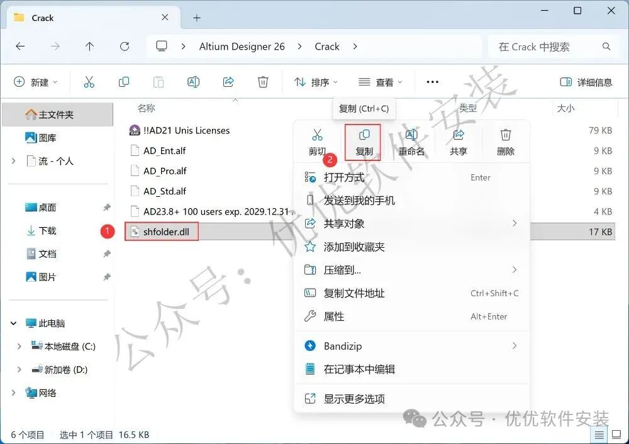Sort by the 名称 column header

(x=146, y=108)
